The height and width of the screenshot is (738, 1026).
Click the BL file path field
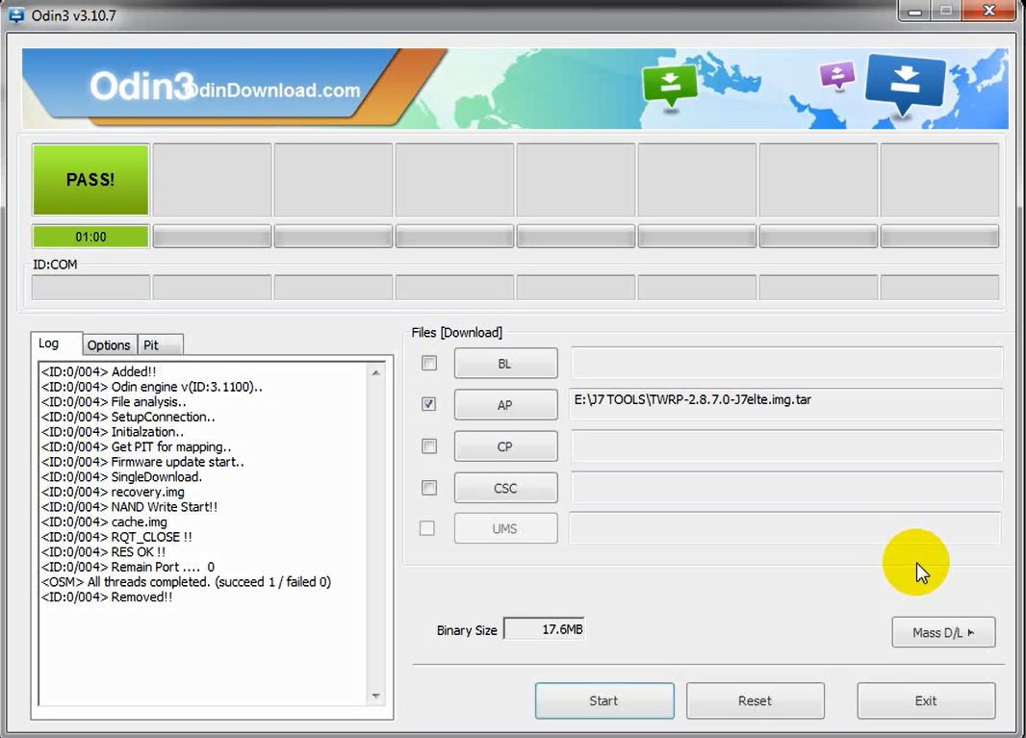tap(786, 363)
